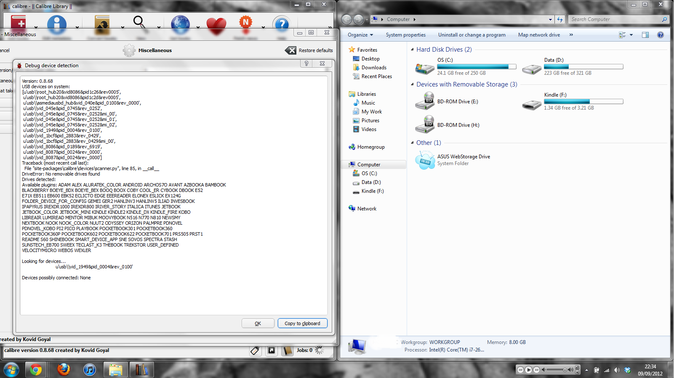
Task: Select BD-ROM Drive (E:)
Action: [447, 102]
